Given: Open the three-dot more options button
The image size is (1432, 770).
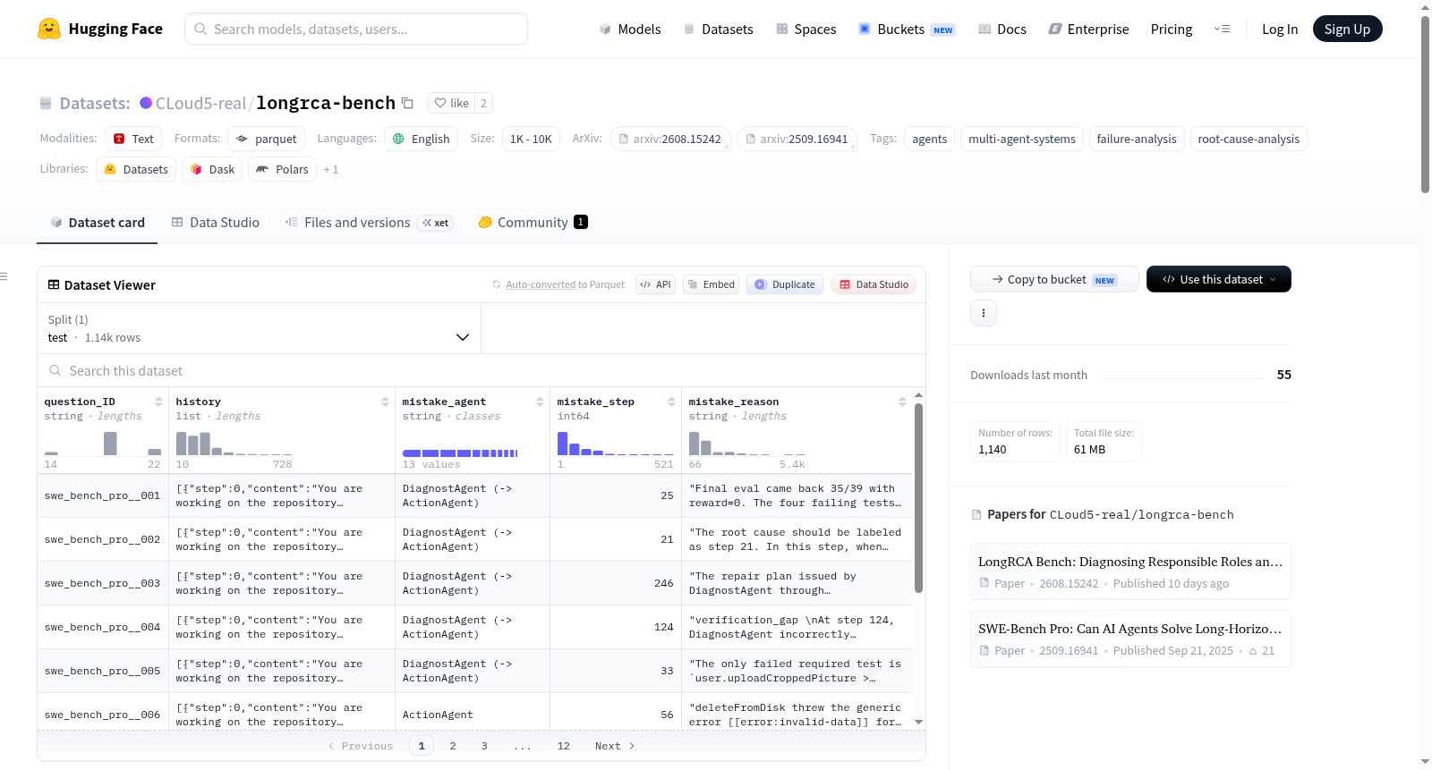Looking at the screenshot, I should click(x=984, y=313).
